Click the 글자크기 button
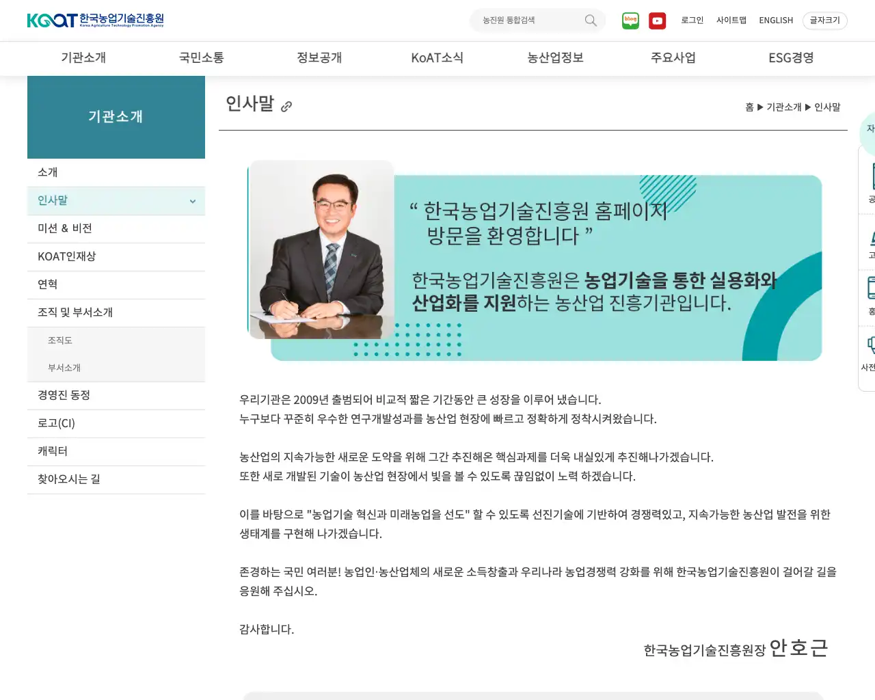Viewport: 875px width, 700px height. pyautogui.click(x=825, y=21)
